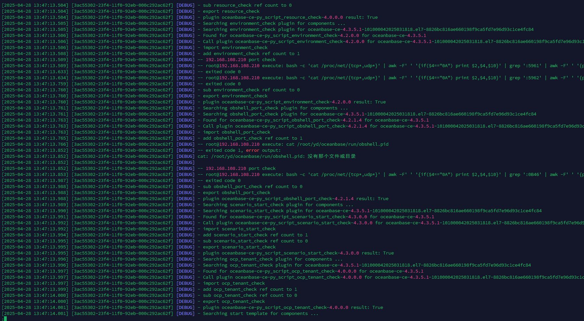This screenshot has height=321, width=584.
Task: Click 'Found for oceanbase-ce-py_script_ocp_tenant_check-4.0.0.0' line
Action: pyautogui.click(x=313, y=271)
